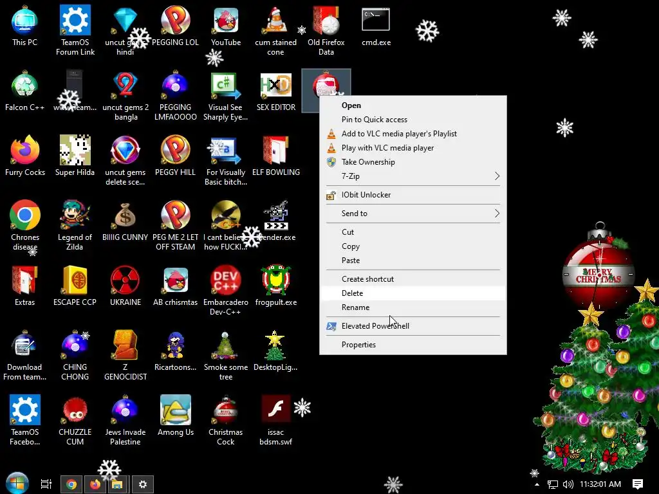The width and height of the screenshot is (659, 494).
Task: Expand the Send to submenu arrow
Action: tap(497, 214)
